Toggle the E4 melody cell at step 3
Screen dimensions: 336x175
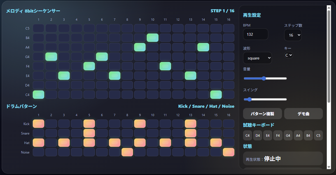(x=64, y=76)
